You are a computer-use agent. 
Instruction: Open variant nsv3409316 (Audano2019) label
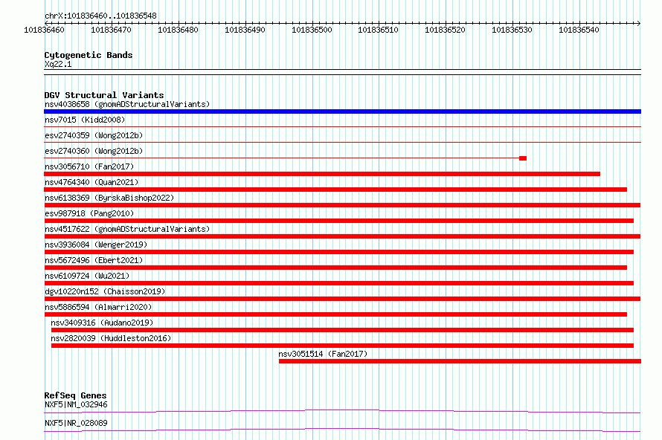[x=102, y=323]
